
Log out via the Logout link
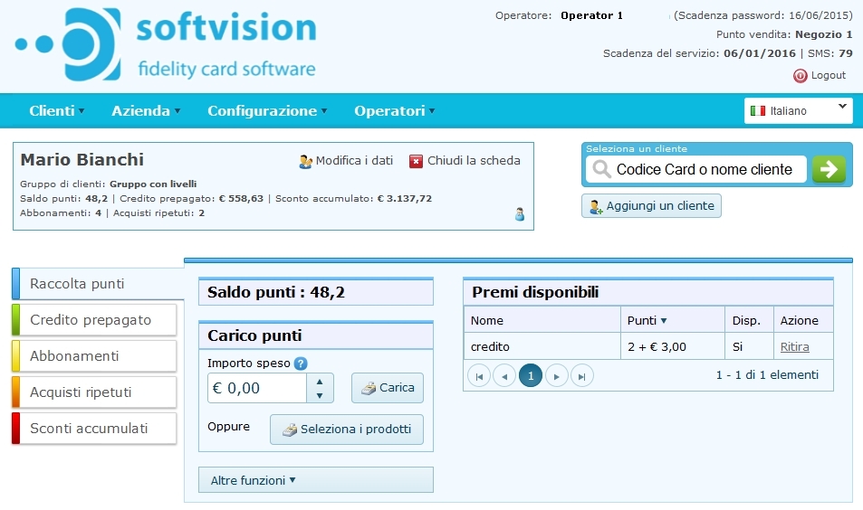(x=828, y=75)
